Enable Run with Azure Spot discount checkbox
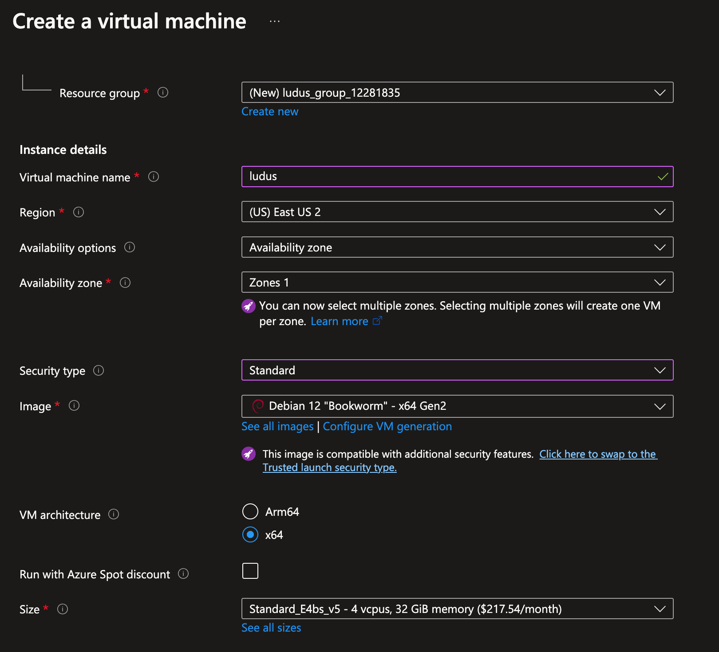This screenshot has height=652, width=719. (x=250, y=571)
